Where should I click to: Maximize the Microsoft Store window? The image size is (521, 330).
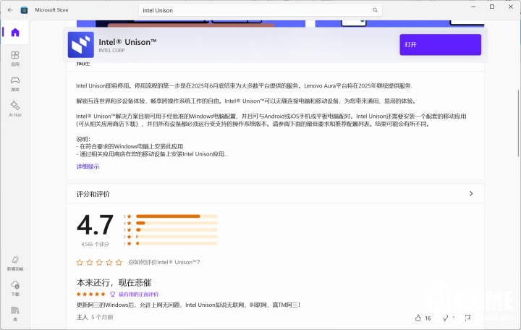pyautogui.click(x=492, y=7)
